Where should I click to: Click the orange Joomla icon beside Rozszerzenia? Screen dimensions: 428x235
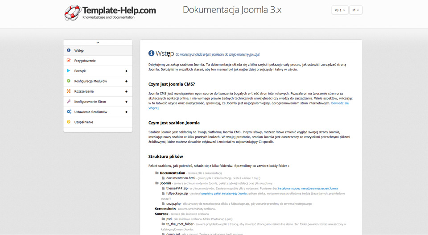[69, 91]
